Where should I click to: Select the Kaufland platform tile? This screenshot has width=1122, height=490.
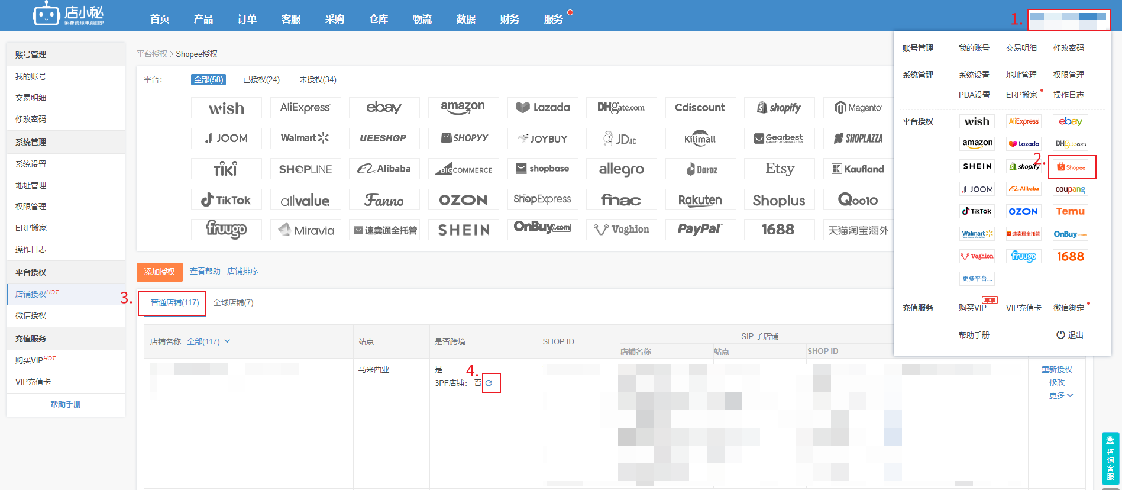[858, 169]
